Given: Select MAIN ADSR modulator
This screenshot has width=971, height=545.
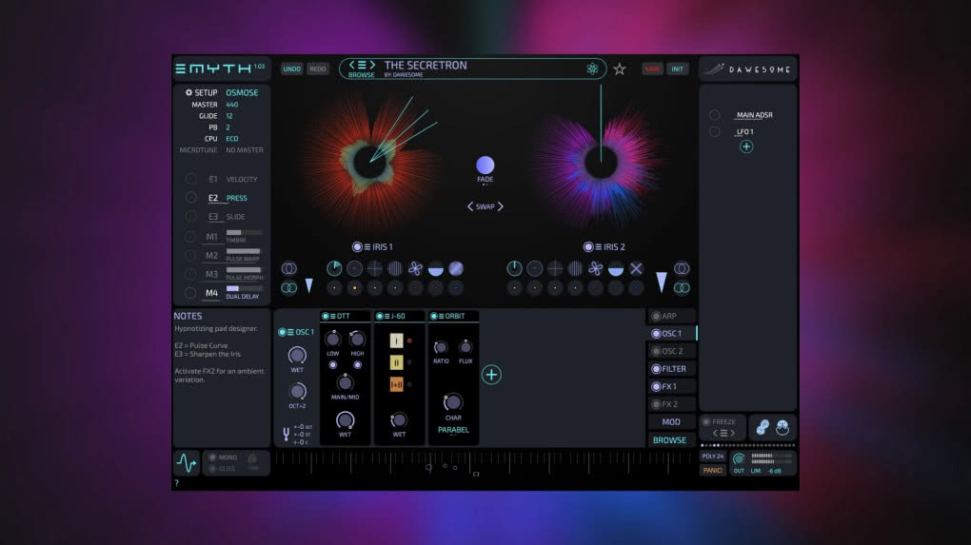Looking at the screenshot, I should click(x=754, y=115).
